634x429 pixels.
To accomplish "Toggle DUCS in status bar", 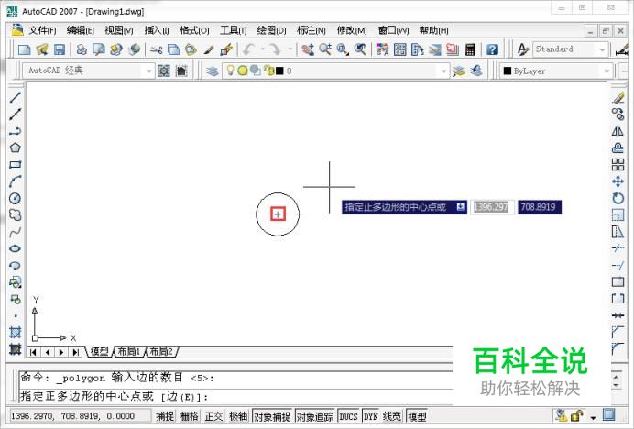I will point(348,416).
